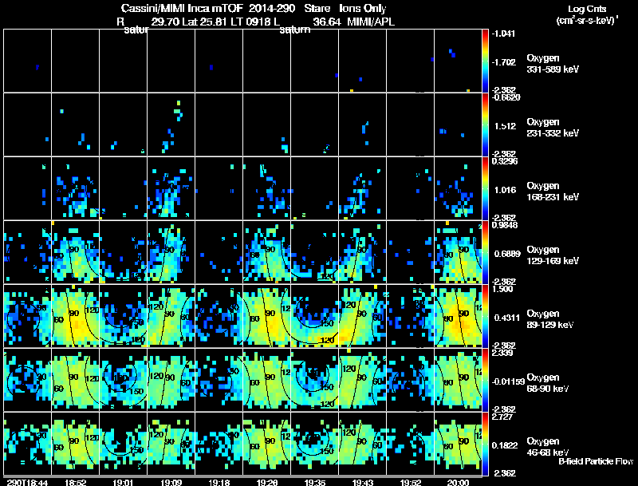This screenshot has width=638, height=486.
Task: Select the 129-169 keV image panel at 18:52
Action: click(x=75, y=252)
